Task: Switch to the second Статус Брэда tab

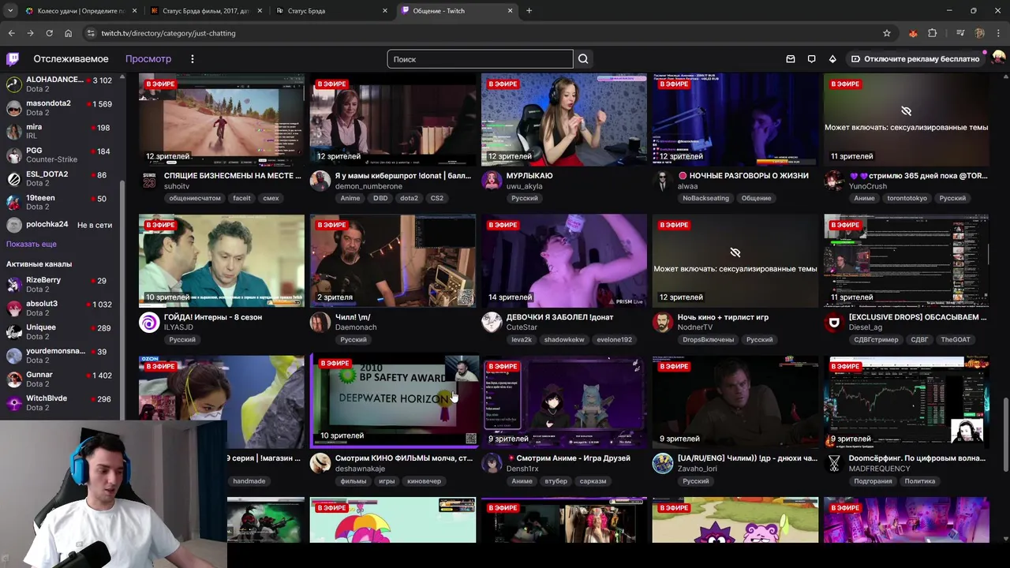Action: 331,11
